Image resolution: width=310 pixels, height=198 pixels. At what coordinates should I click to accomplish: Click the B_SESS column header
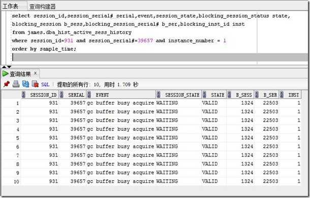240,95
